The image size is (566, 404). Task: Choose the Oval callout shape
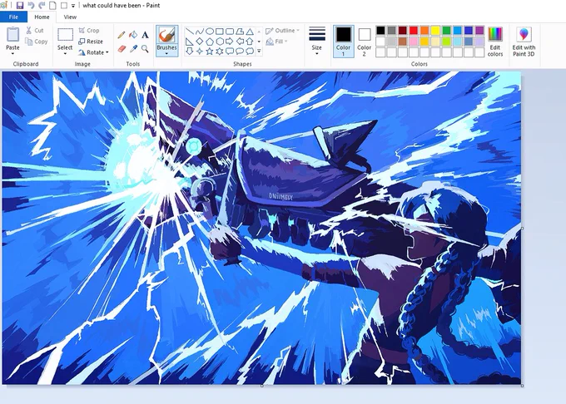coord(240,52)
